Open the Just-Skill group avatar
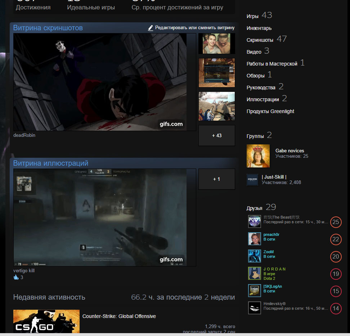The image size is (350, 336). click(x=252, y=180)
